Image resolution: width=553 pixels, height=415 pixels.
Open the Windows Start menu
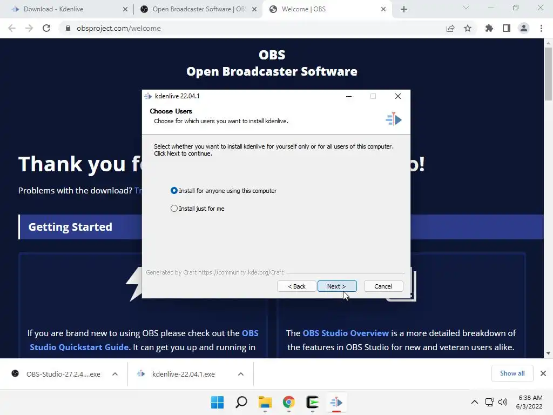pos(217,402)
